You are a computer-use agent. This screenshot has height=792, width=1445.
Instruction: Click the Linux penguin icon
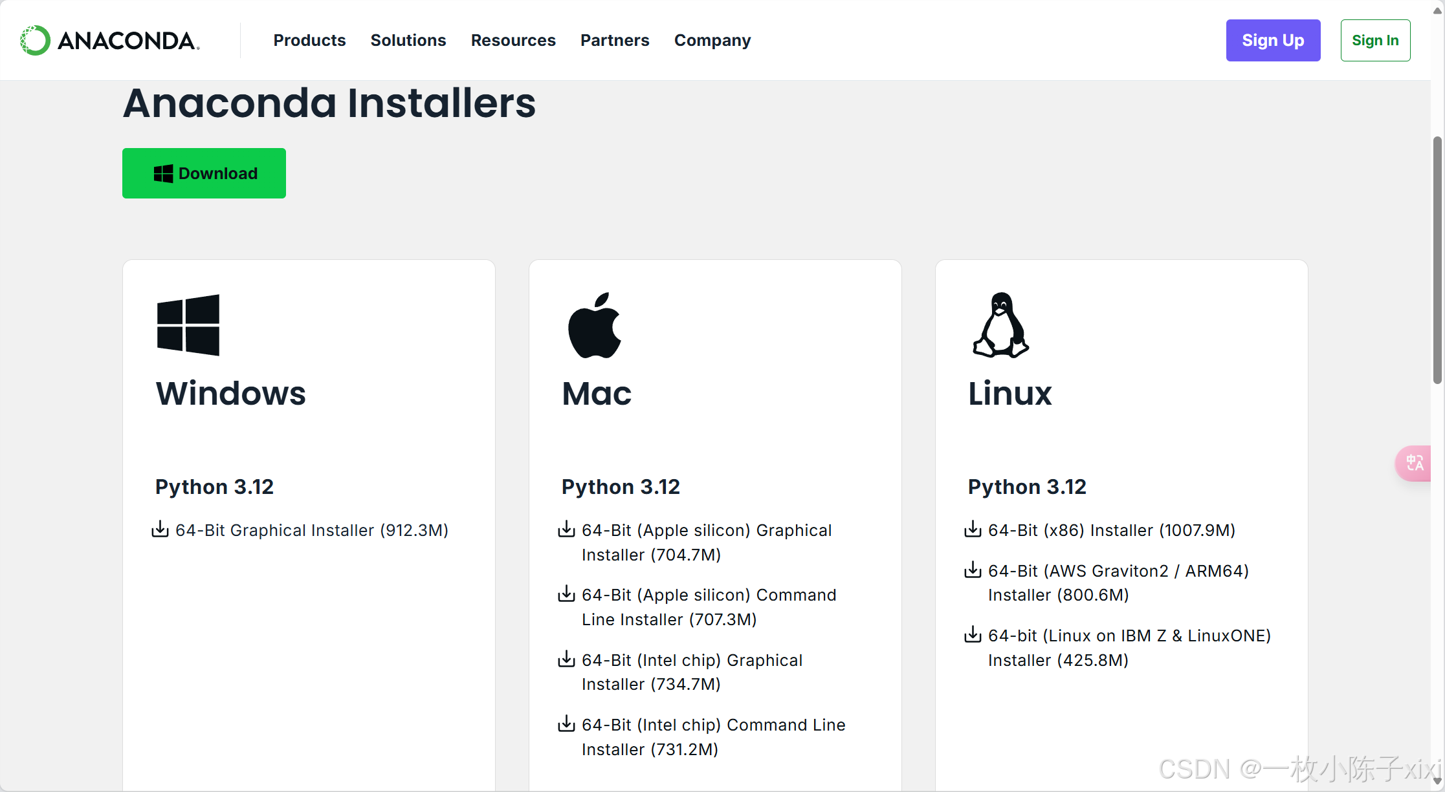click(x=1000, y=325)
